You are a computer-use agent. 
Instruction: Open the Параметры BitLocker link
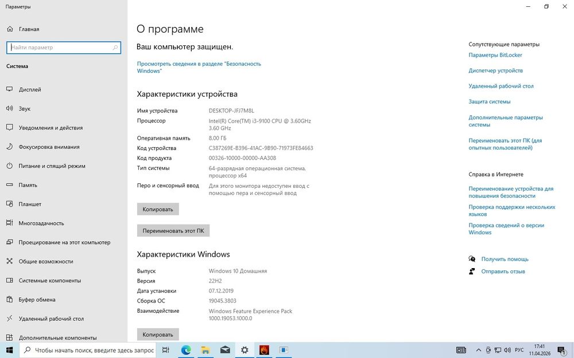(495, 55)
